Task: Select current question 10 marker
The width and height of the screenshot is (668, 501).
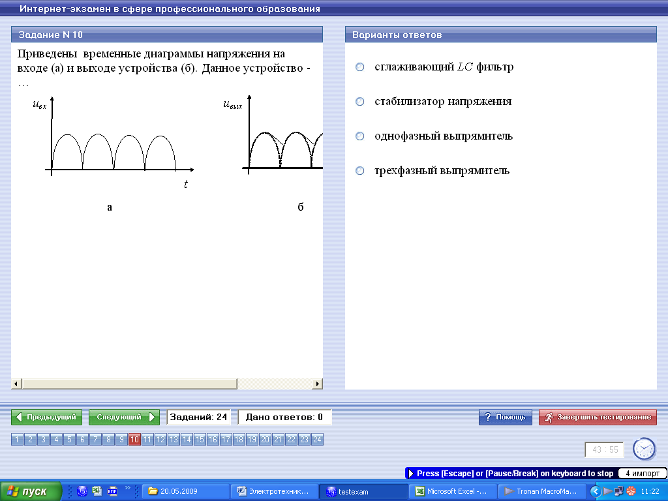Action: tap(134, 439)
